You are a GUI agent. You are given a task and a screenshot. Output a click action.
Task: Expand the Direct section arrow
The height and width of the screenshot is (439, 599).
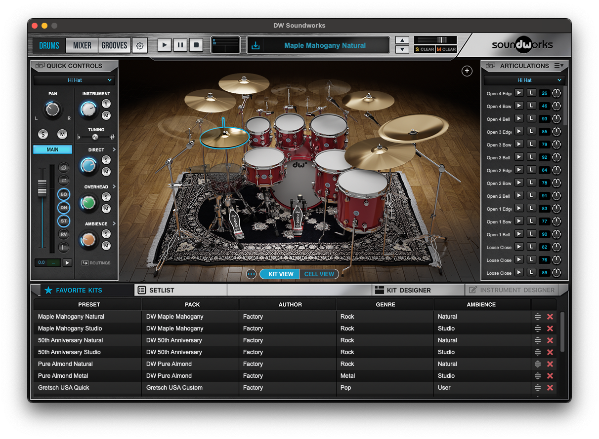(x=114, y=149)
